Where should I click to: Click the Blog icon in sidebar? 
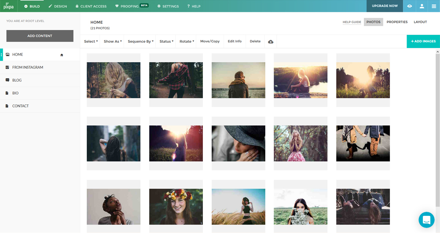tap(7, 80)
